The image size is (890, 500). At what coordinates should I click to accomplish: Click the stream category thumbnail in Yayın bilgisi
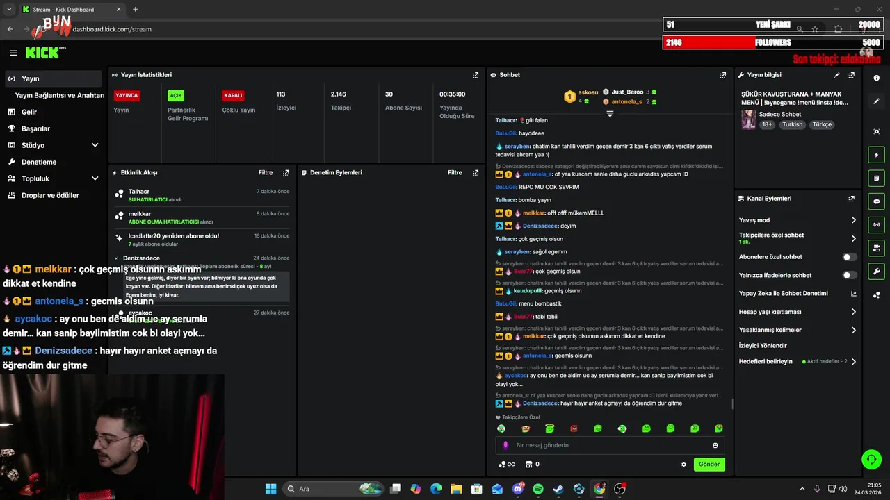748,119
